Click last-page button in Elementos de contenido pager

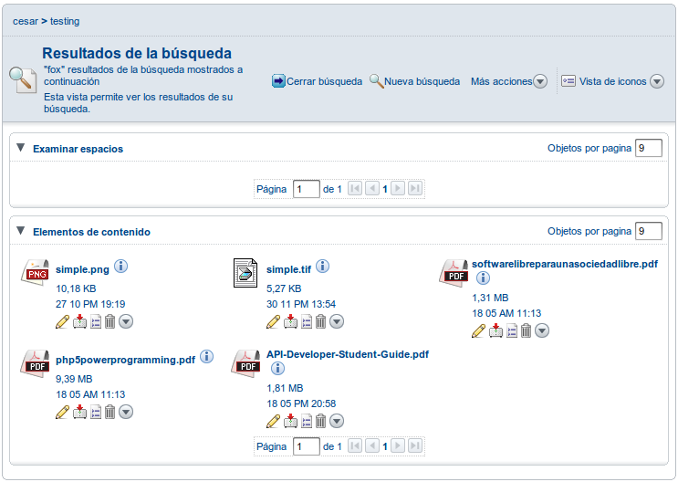(415, 446)
